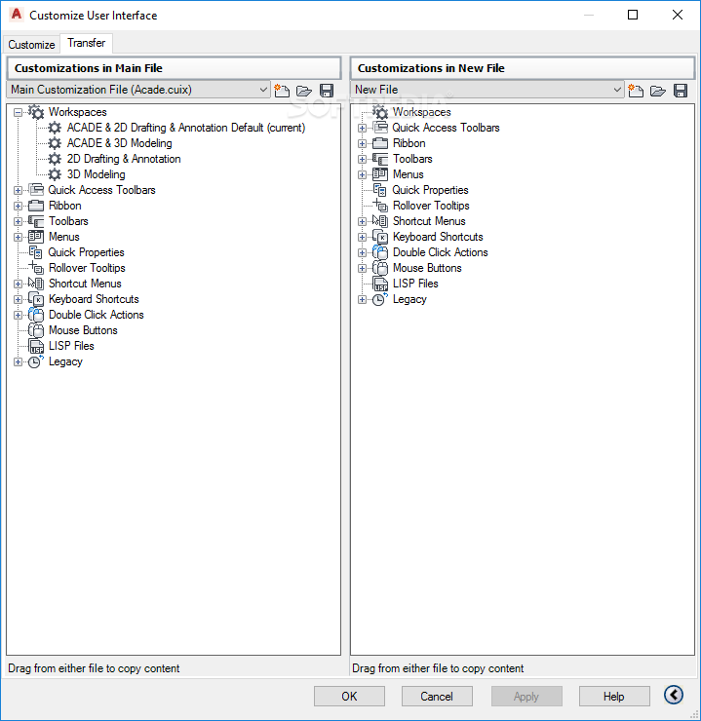Open the Main Customization File (Acade.cuix) dropdown
This screenshot has width=701, height=721.
pos(138,90)
